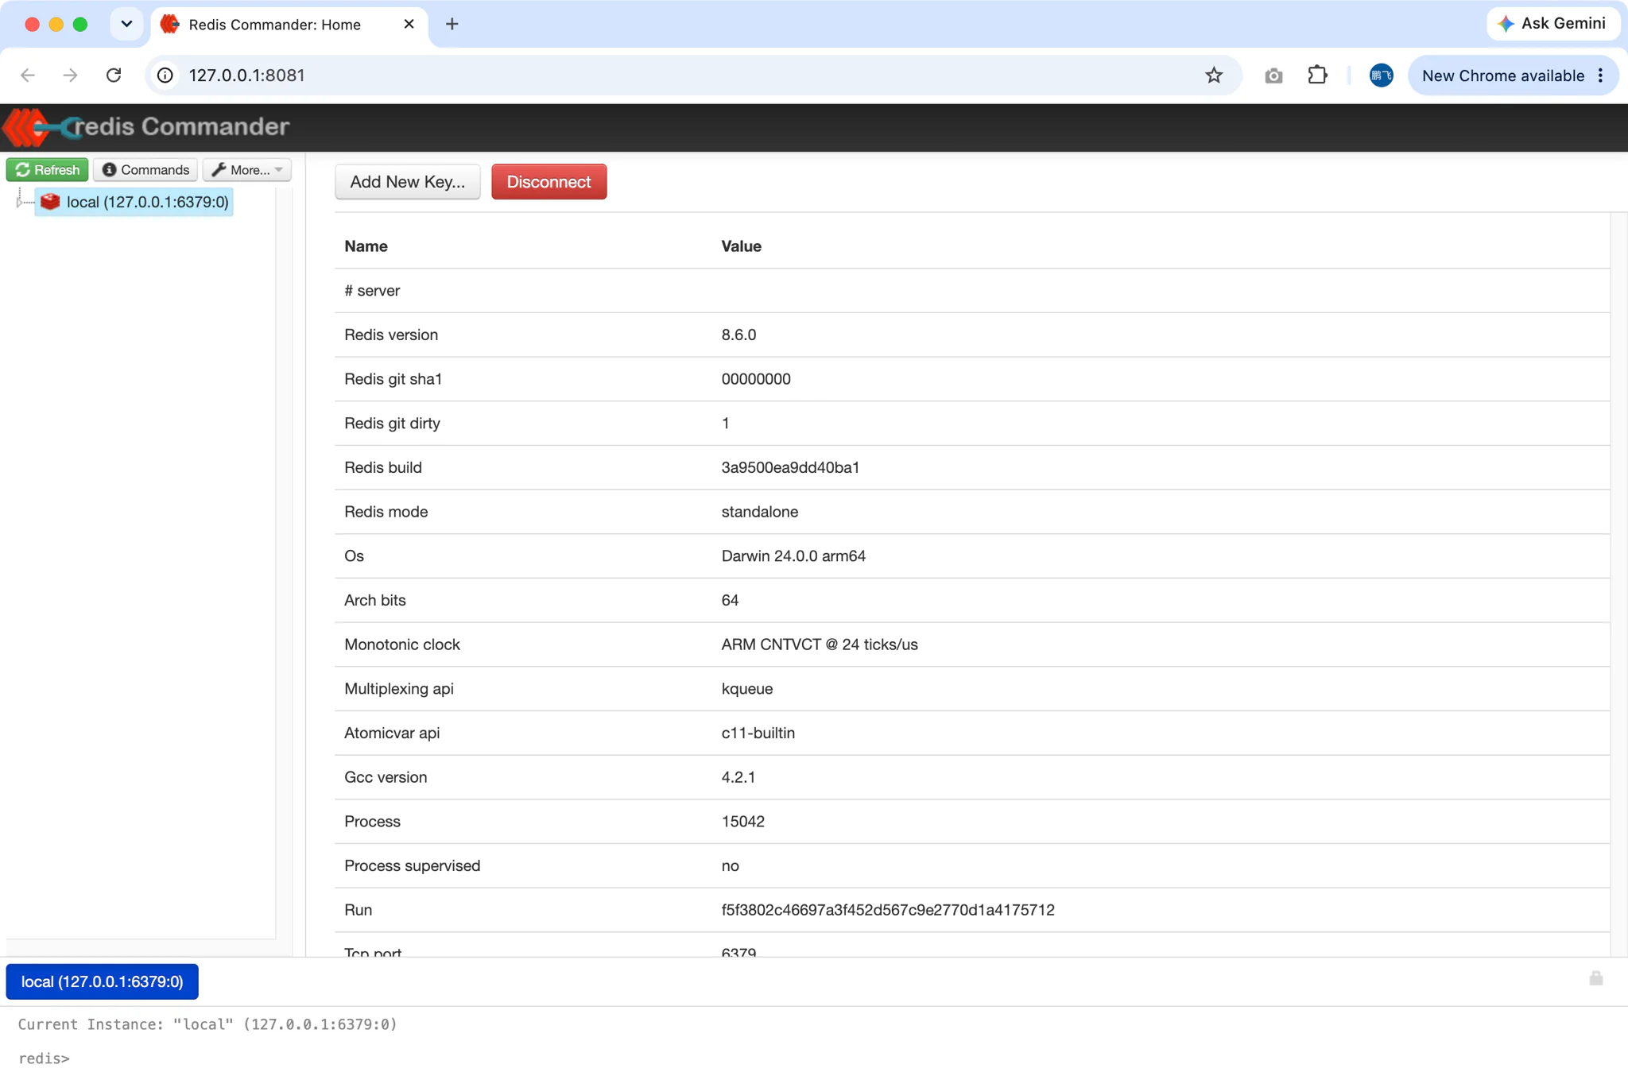Click the browser back arrow
The width and height of the screenshot is (1628, 1076).
click(x=28, y=75)
